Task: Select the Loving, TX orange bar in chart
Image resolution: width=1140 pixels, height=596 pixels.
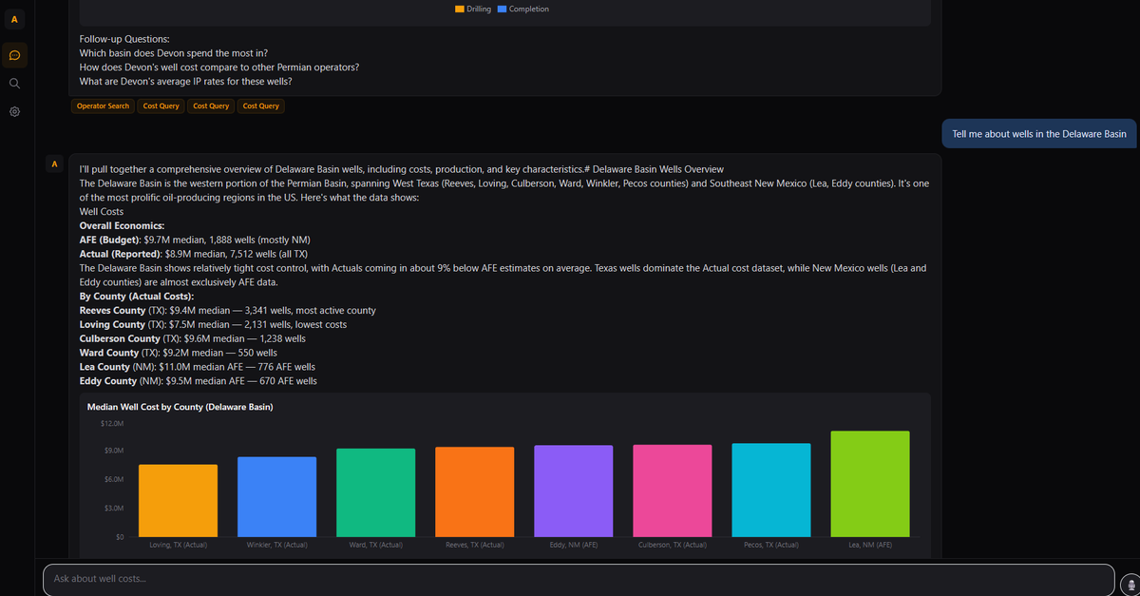Action: point(178,501)
